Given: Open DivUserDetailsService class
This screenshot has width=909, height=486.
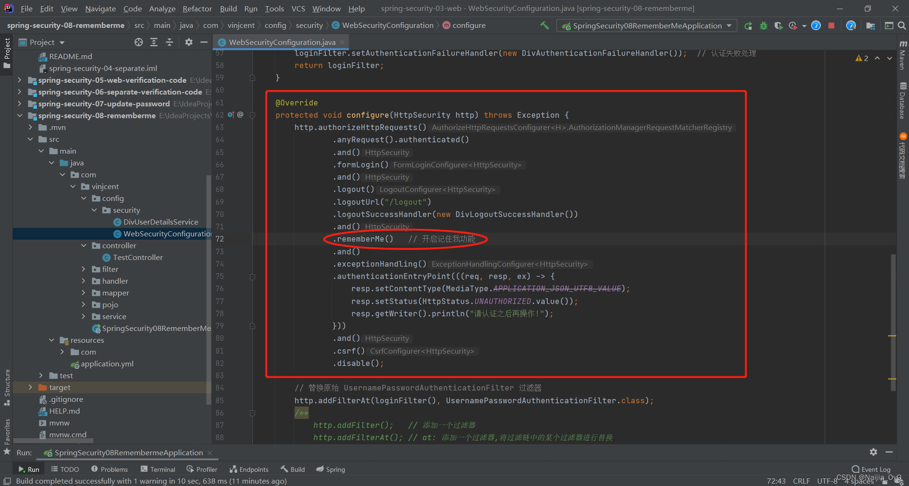Looking at the screenshot, I should [x=156, y=222].
